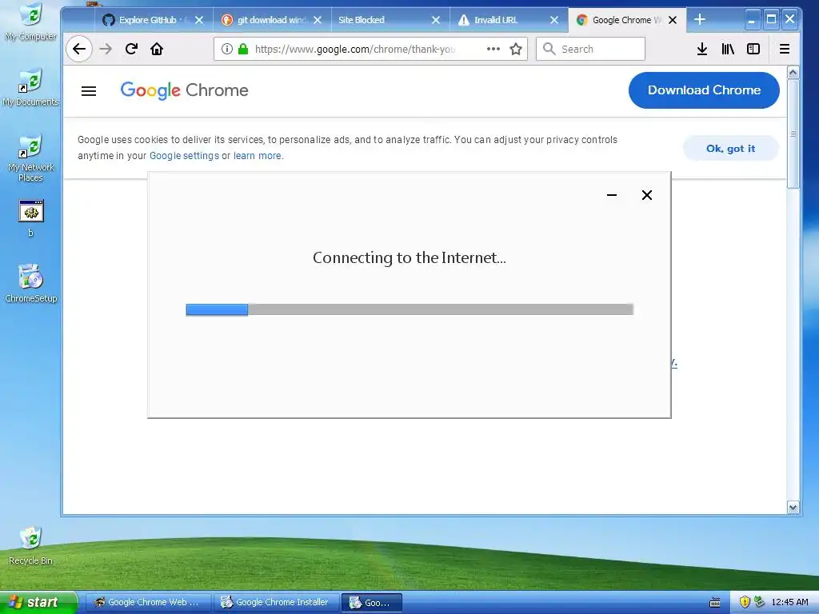Click the vertical scrollbar thumb
Viewport: 819px width, 614px height.
click(x=793, y=134)
